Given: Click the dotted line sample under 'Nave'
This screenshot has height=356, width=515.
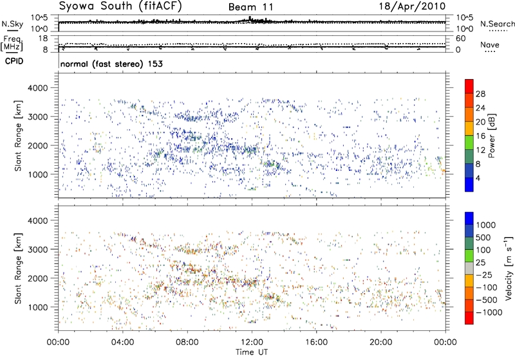Looking at the screenshot, I should (x=490, y=52).
